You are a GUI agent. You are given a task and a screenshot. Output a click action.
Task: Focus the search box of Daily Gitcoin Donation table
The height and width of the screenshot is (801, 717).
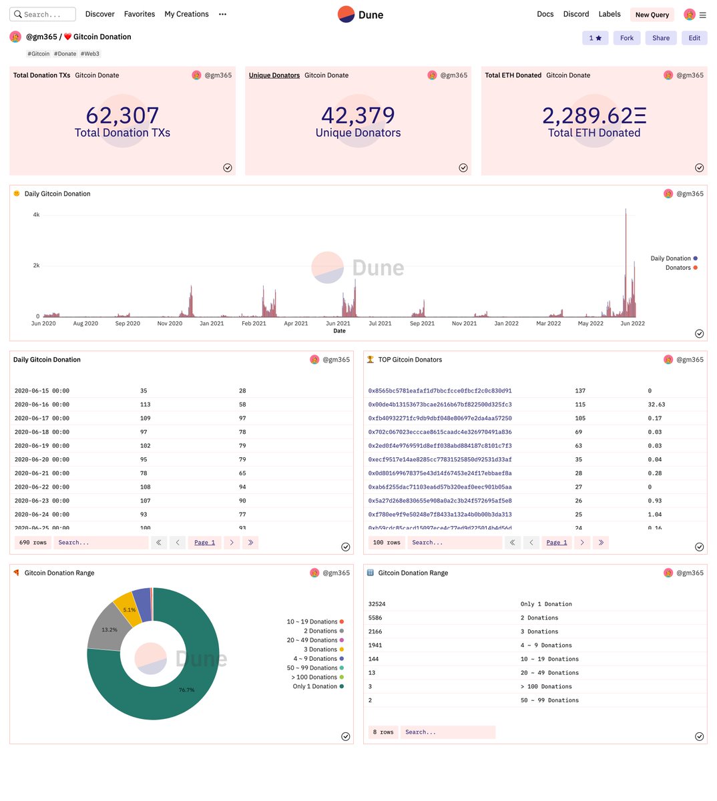[x=101, y=543]
